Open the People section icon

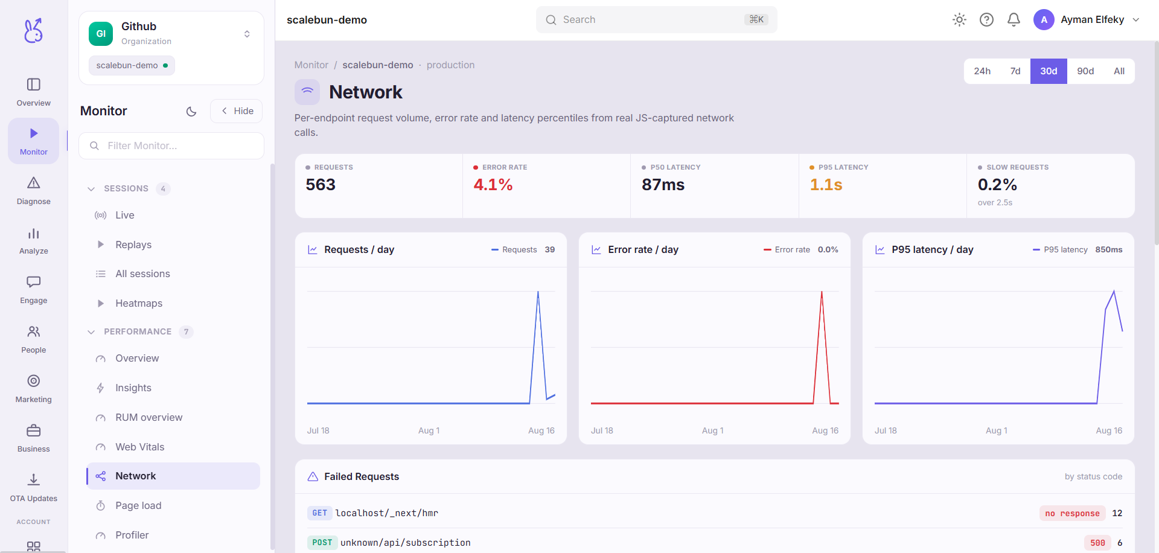[33, 331]
